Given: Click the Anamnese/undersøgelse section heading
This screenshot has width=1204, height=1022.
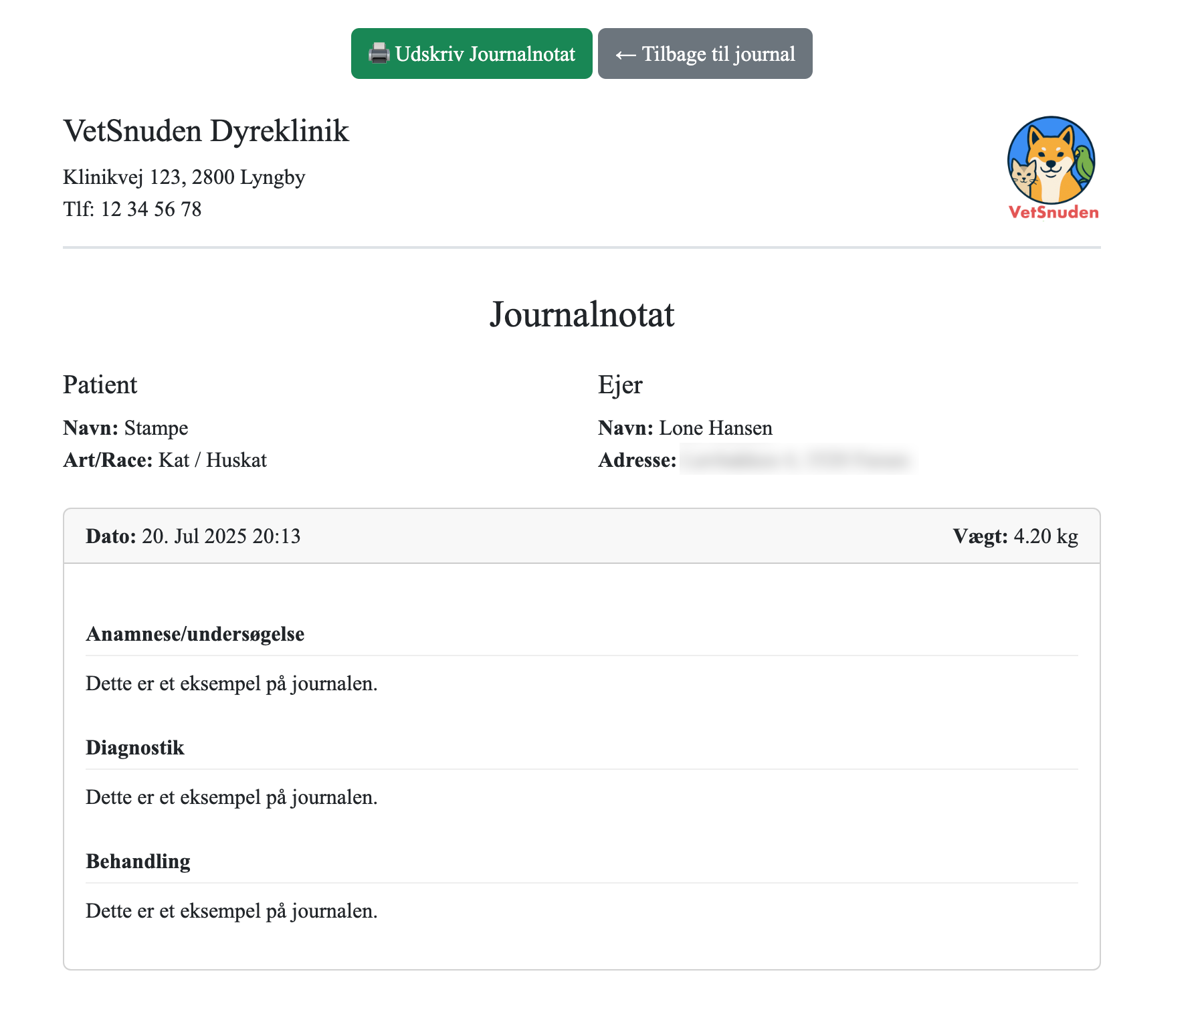Looking at the screenshot, I should pos(195,634).
